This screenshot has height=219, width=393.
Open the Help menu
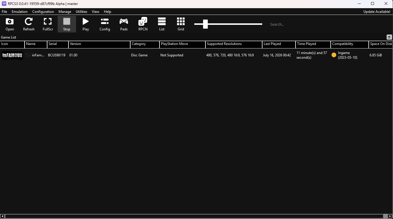click(x=107, y=12)
